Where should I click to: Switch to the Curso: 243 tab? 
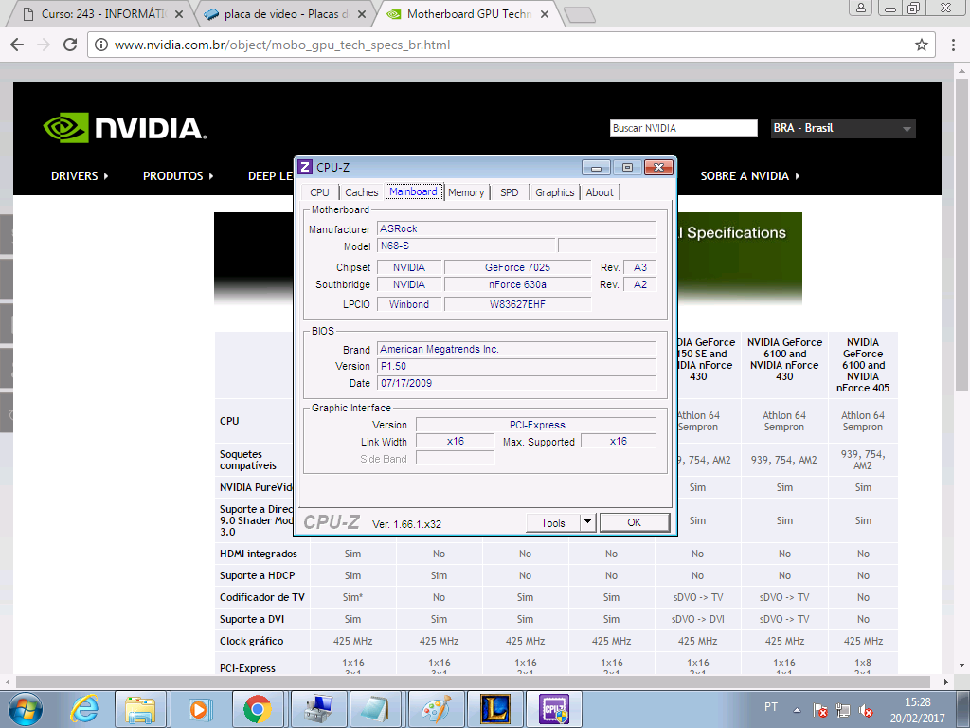(x=100, y=13)
